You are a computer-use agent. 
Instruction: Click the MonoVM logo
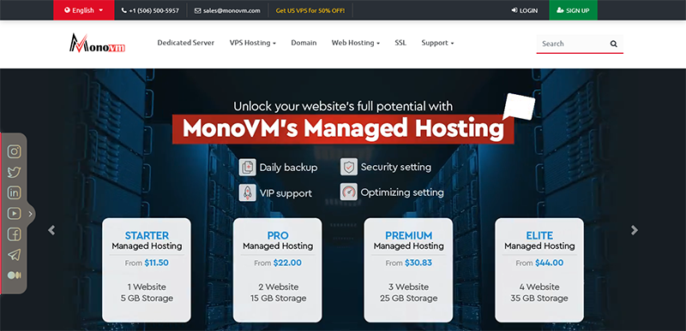[97, 43]
